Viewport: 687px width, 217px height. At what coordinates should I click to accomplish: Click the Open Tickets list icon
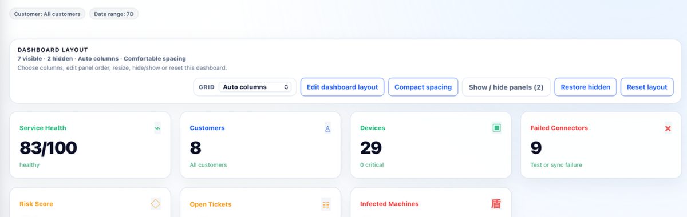pos(326,204)
